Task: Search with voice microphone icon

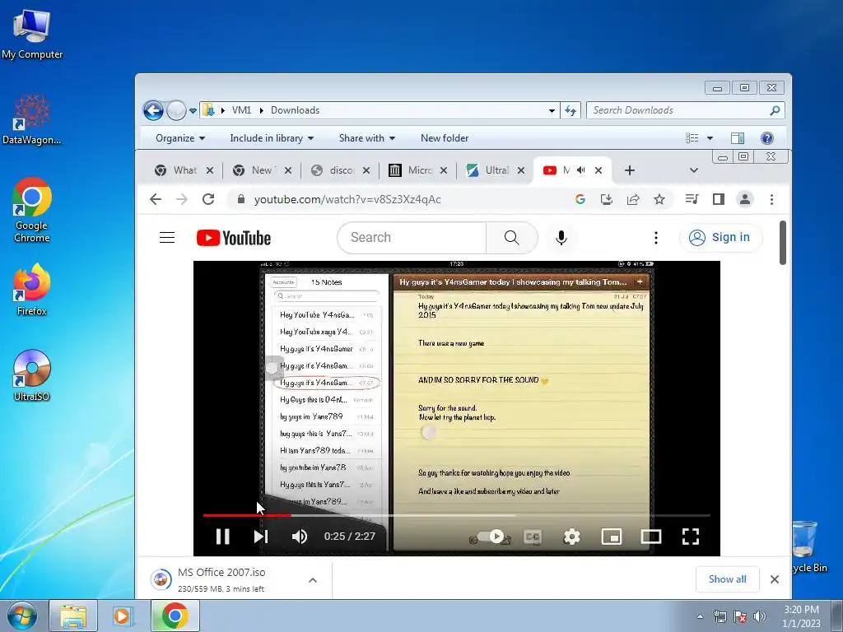Action: pyautogui.click(x=561, y=238)
